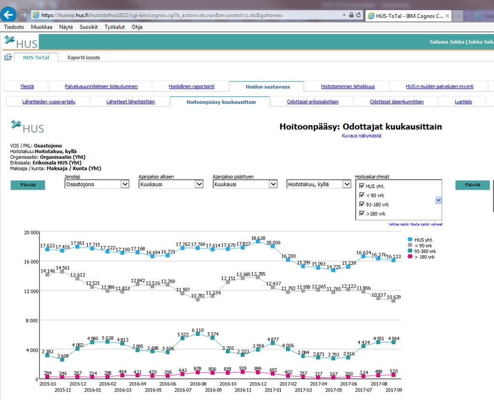The image size is (494, 400).
Task: Click the browser forward arrow button
Action: pos(23,14)
